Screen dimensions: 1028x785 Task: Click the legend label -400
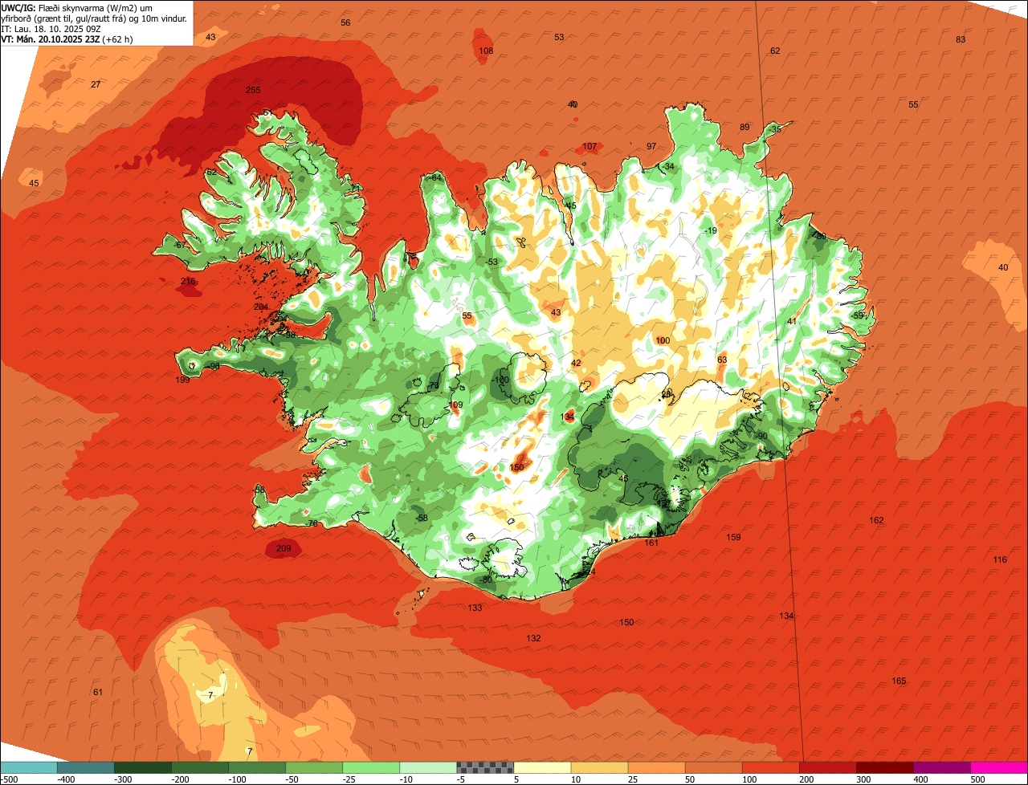tap(65, 779)
